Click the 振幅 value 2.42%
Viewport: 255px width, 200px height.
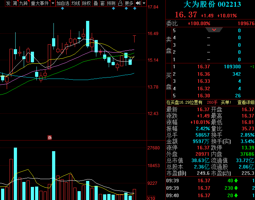[x=203, y=128]
